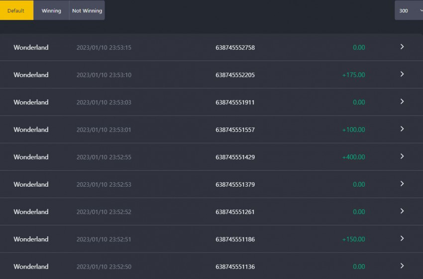Open the 300 page size dropdown
The image size is (423, 279).
(x=409, y=10)
